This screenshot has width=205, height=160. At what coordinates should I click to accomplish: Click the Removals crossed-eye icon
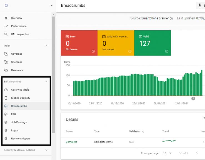pos(6,70)
